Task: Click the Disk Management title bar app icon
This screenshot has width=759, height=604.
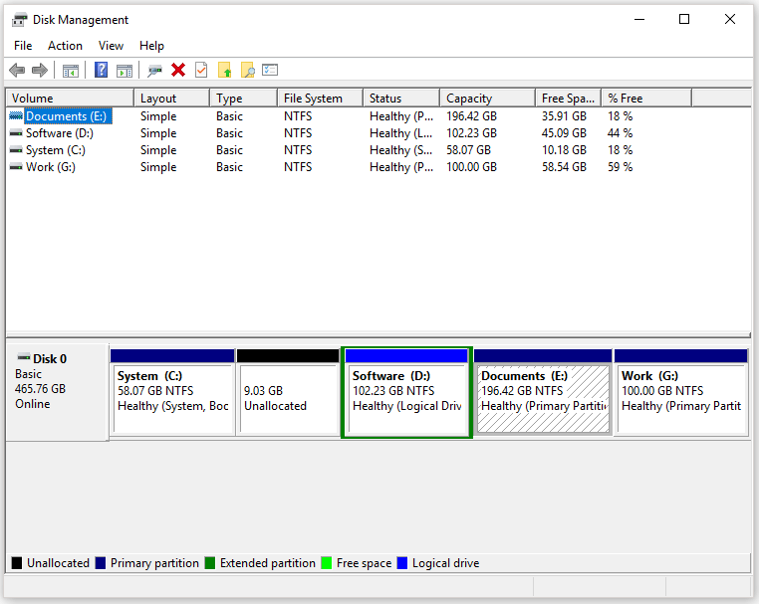Action: [19, 20]
